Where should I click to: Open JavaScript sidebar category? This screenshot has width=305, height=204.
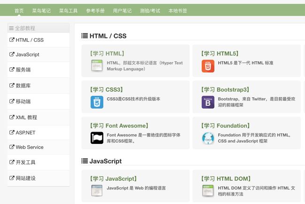[38, 55]
